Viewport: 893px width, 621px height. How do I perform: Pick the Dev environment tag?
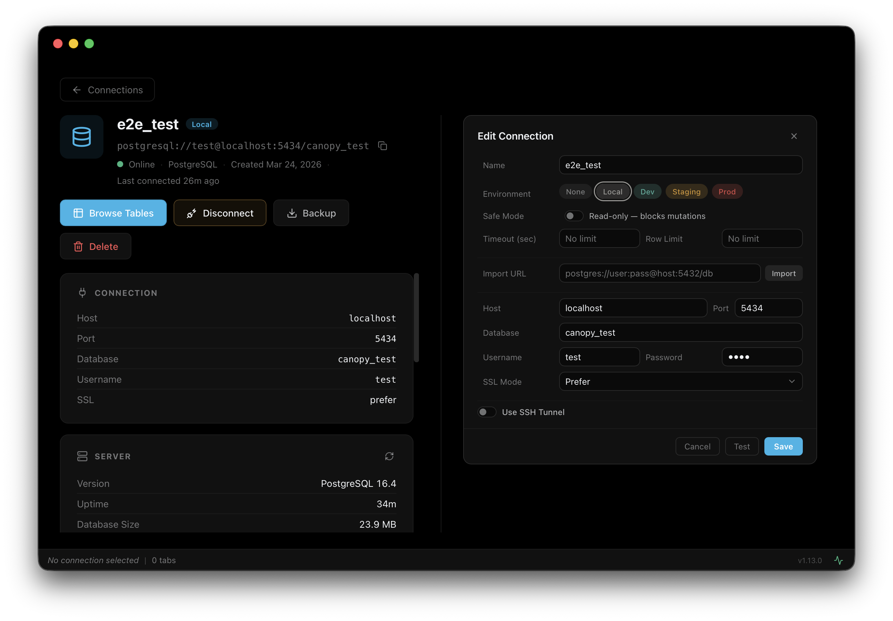click(647, 192)
